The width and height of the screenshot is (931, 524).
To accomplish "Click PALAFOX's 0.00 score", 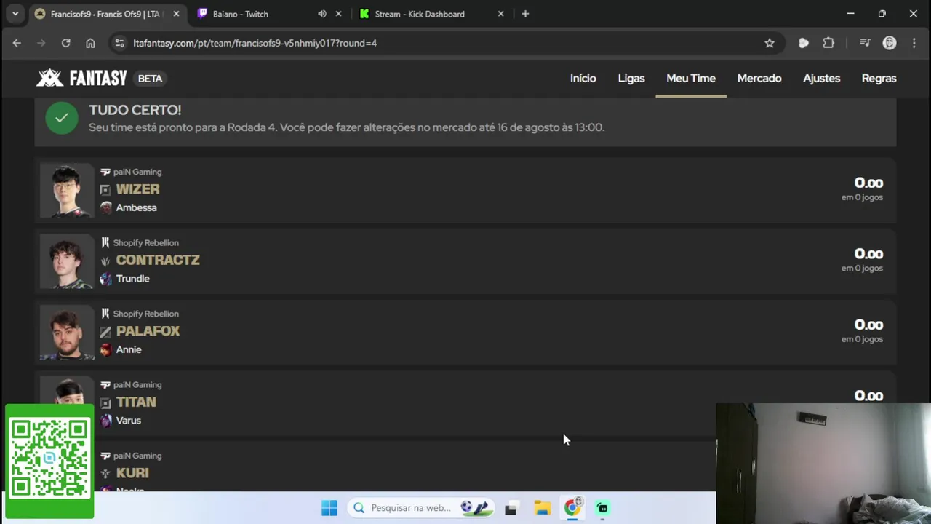I will (868, 325).
